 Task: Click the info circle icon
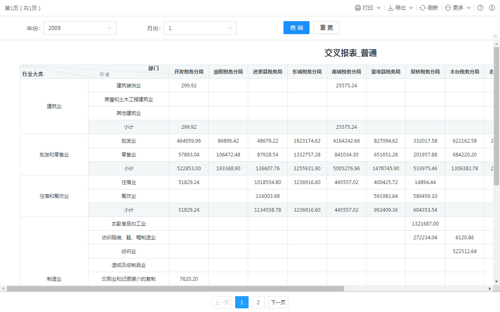coord(491,8)
